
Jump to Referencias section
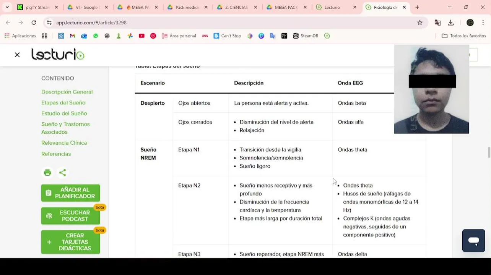point(56,154)
